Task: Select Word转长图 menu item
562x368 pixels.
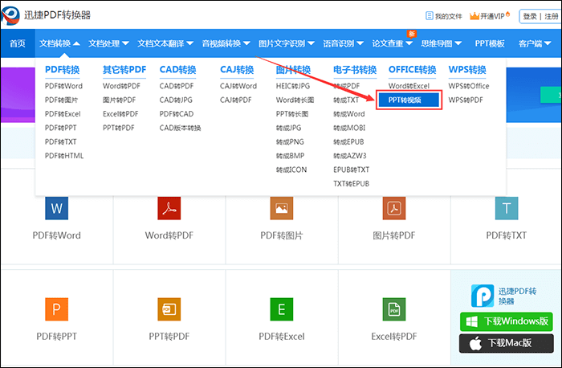Action: pyautogui.click(x=295, y=100)
